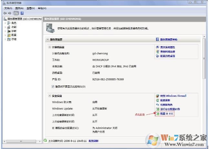Click the 更改系统属性 icon
Image resolution: width=209 pixels, height=149 pixels.
158,47
